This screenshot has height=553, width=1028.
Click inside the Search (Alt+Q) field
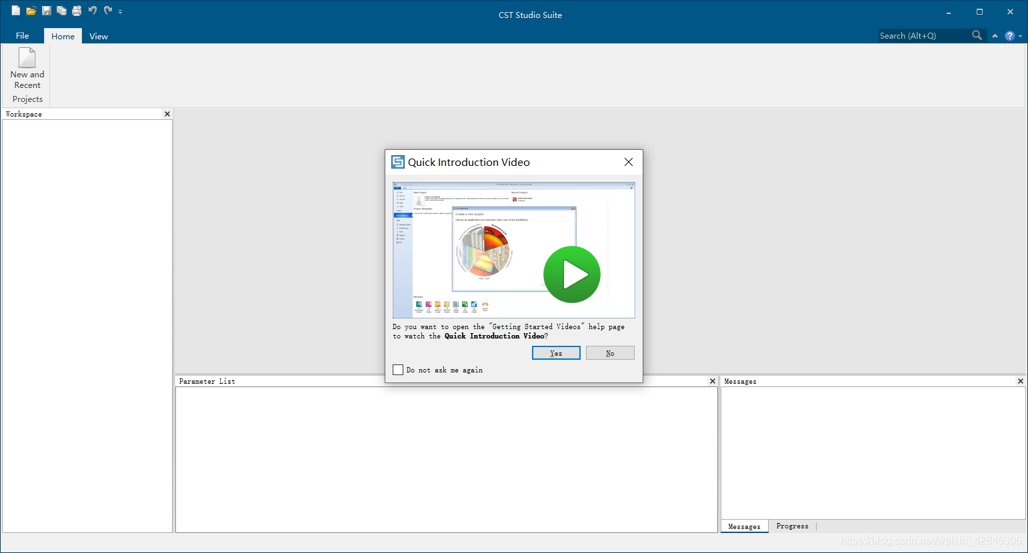(x=923, y=36)
